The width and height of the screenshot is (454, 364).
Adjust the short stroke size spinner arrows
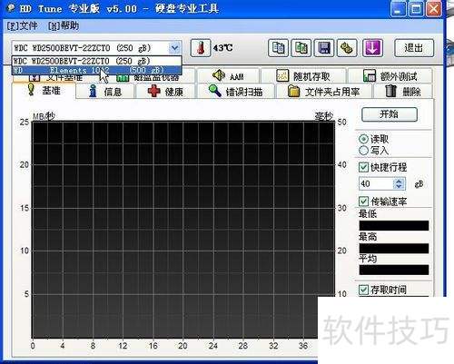tap(399, 183)
